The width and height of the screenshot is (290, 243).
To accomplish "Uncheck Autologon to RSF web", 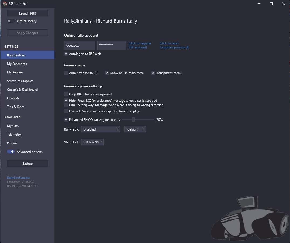I will 66,54.
